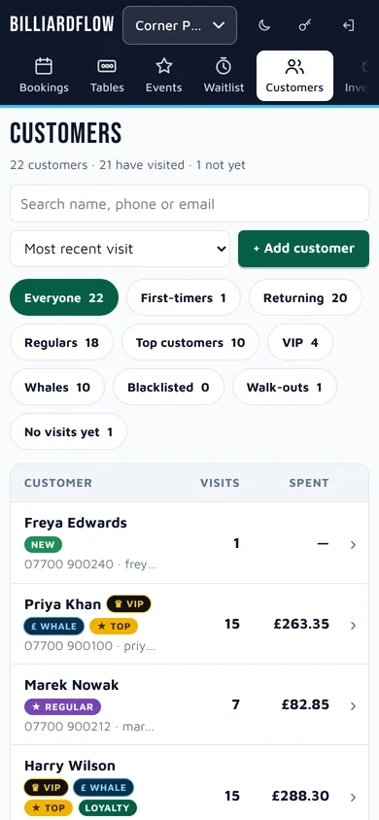Toggle dark mode moon icon
Image resolution: width=379 pixels, height=820 pixels.
264,25
